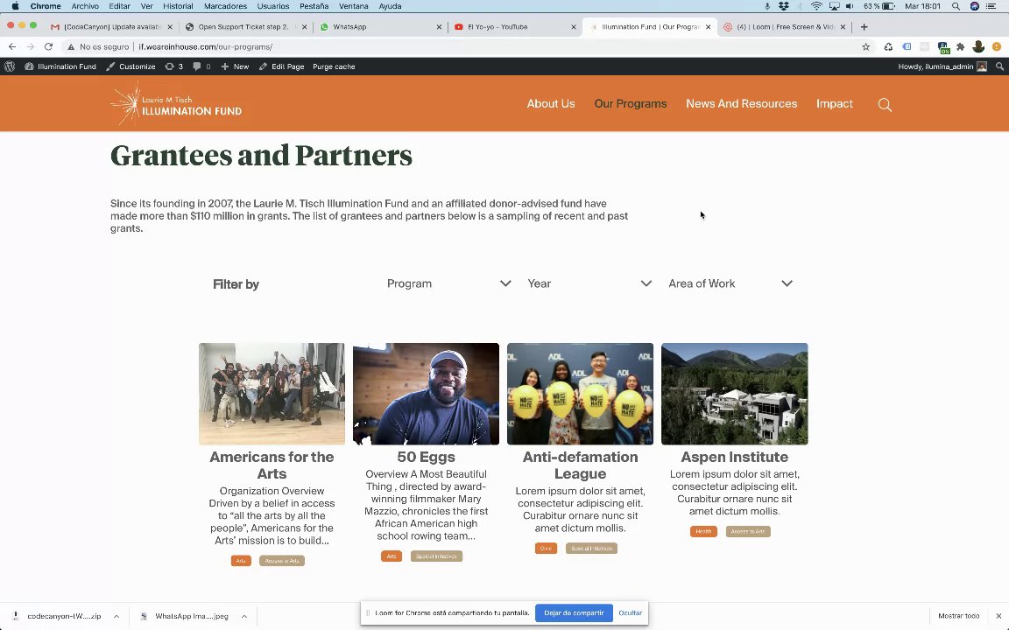Screen dimensions: 1009x630
Task: Click Purge cache in admin bar
Action: [x=334, y=66]
